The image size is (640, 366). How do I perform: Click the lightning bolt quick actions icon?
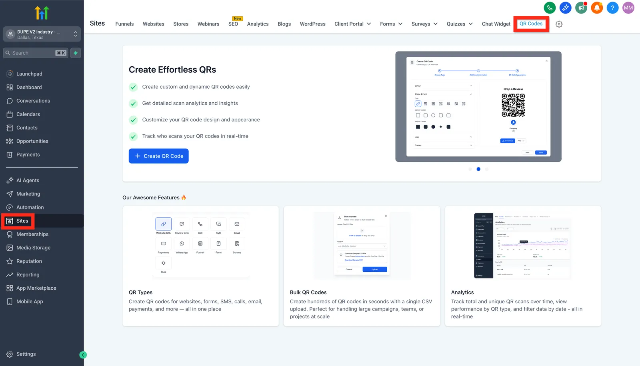(76, 53)
